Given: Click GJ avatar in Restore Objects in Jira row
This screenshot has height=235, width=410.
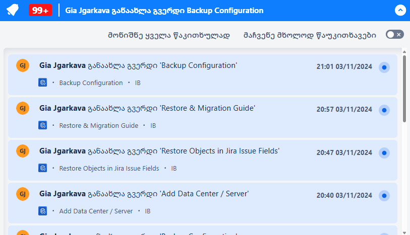Looking at the screenshot, I should click(x=23, y=151).
